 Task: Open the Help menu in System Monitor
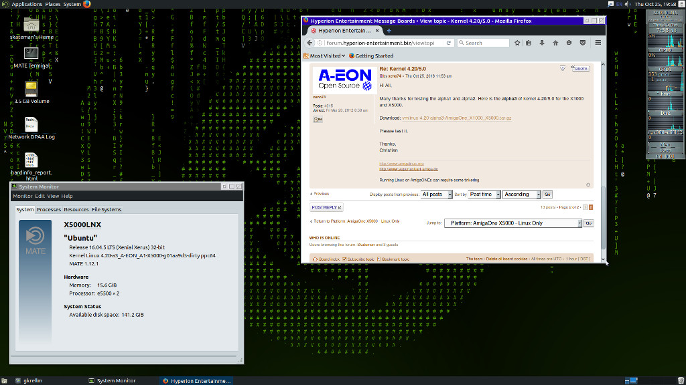coord(67,196)
